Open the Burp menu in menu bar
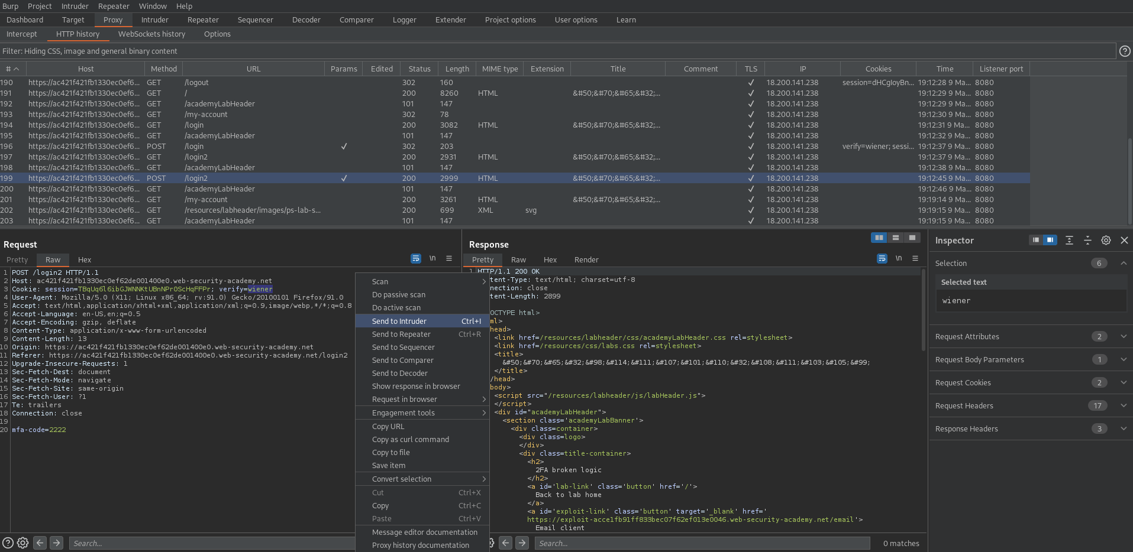This screenshot has width=1133, height=552. coord(10,6)
